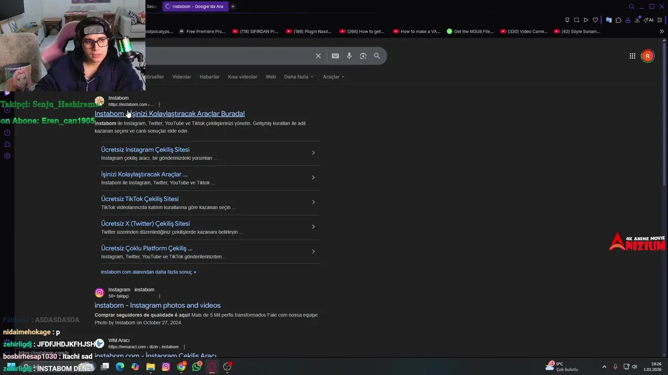Open the (42) Söyle Sunam bookmark
Screen dimensions: 668x375
tap(577, 31)
